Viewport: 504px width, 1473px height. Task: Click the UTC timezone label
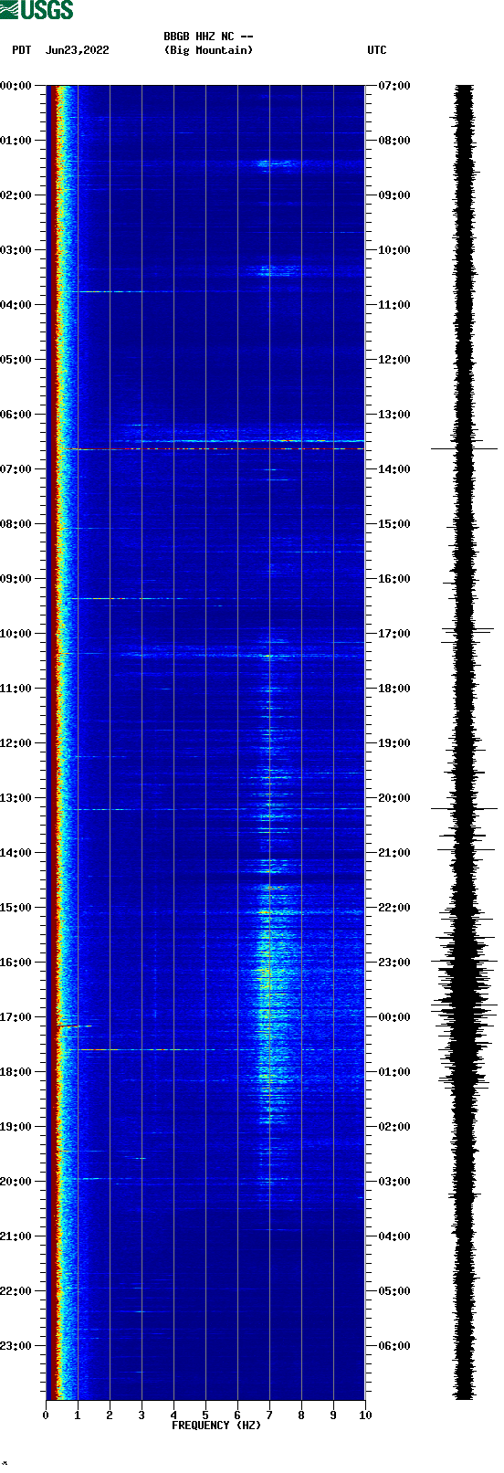(377, 50)
